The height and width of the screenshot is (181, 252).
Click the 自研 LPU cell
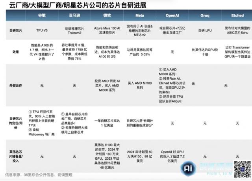[x=204, y=30]
